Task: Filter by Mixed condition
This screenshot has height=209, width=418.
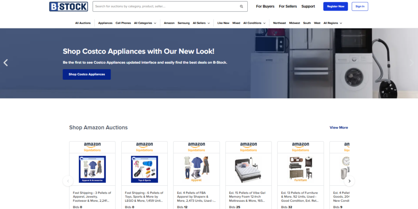Action: (x=236, y=23)
